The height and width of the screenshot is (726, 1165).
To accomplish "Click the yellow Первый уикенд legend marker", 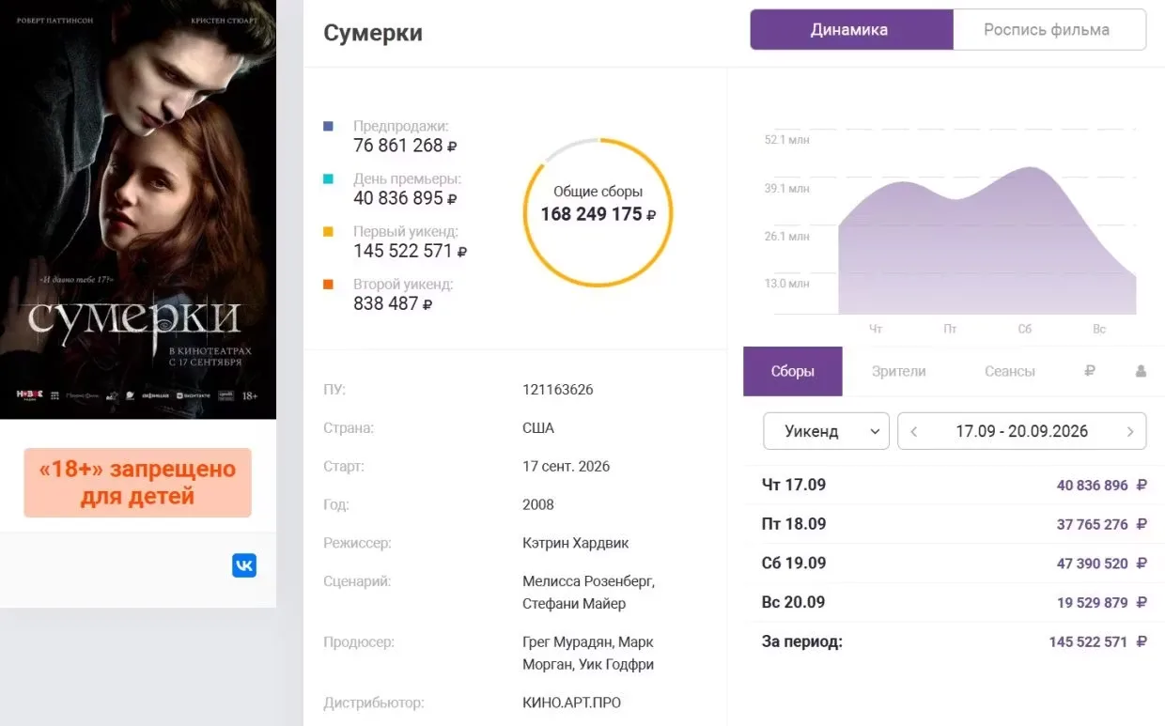I will click(328, 231).
